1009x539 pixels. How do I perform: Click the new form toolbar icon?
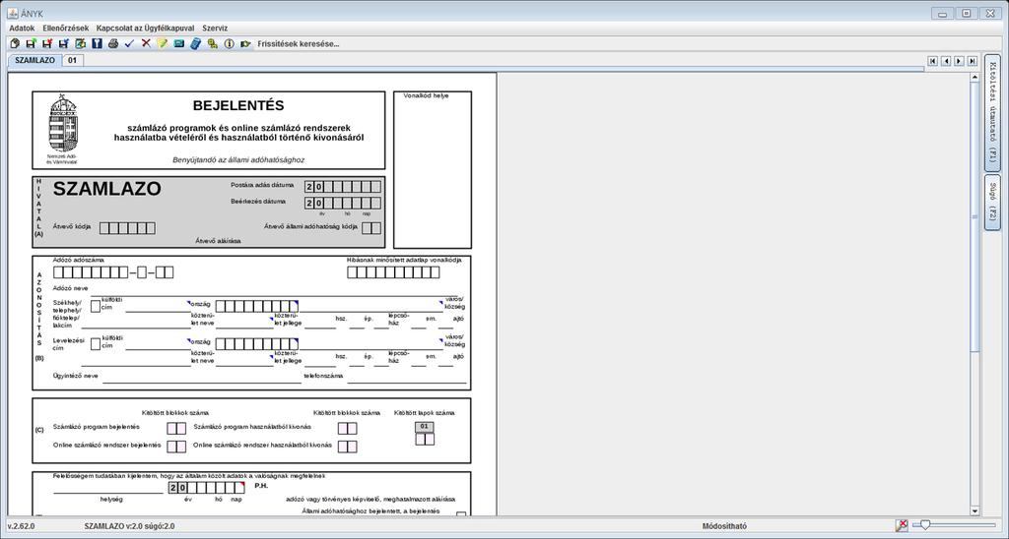pyautogui.click(x=15, y=43)
